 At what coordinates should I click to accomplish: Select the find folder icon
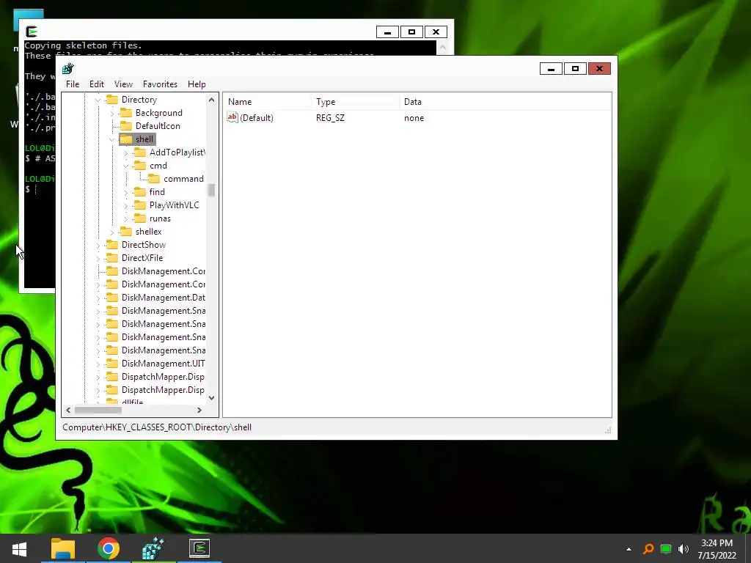pos(140,192)
